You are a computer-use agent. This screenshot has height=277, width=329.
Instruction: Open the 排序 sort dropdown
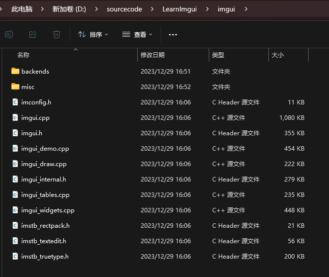pyautogui.click(x=93, y=34)
